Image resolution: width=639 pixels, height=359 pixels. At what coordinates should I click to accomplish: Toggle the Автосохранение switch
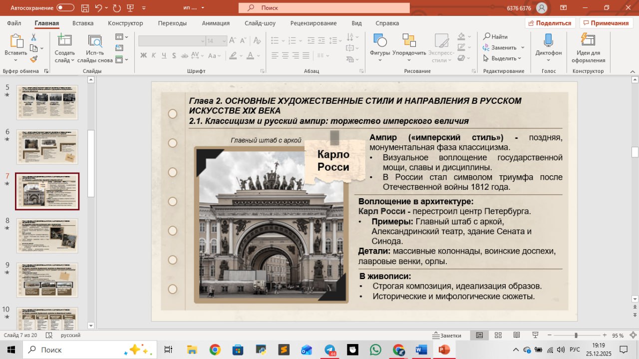click(x=65, y=7)
